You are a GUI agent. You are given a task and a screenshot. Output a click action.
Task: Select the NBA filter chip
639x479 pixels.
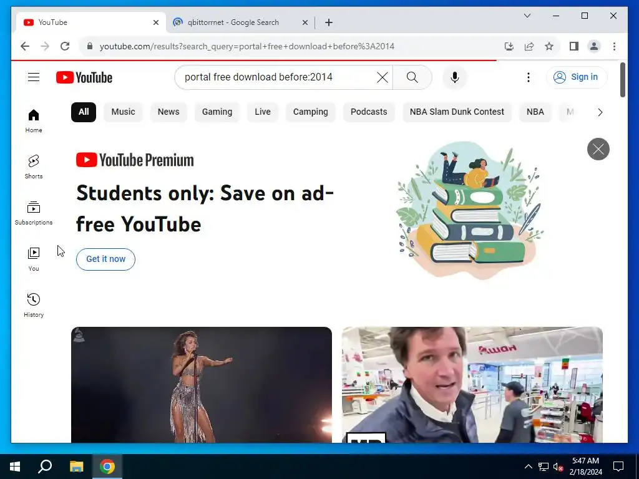point(535,112)
